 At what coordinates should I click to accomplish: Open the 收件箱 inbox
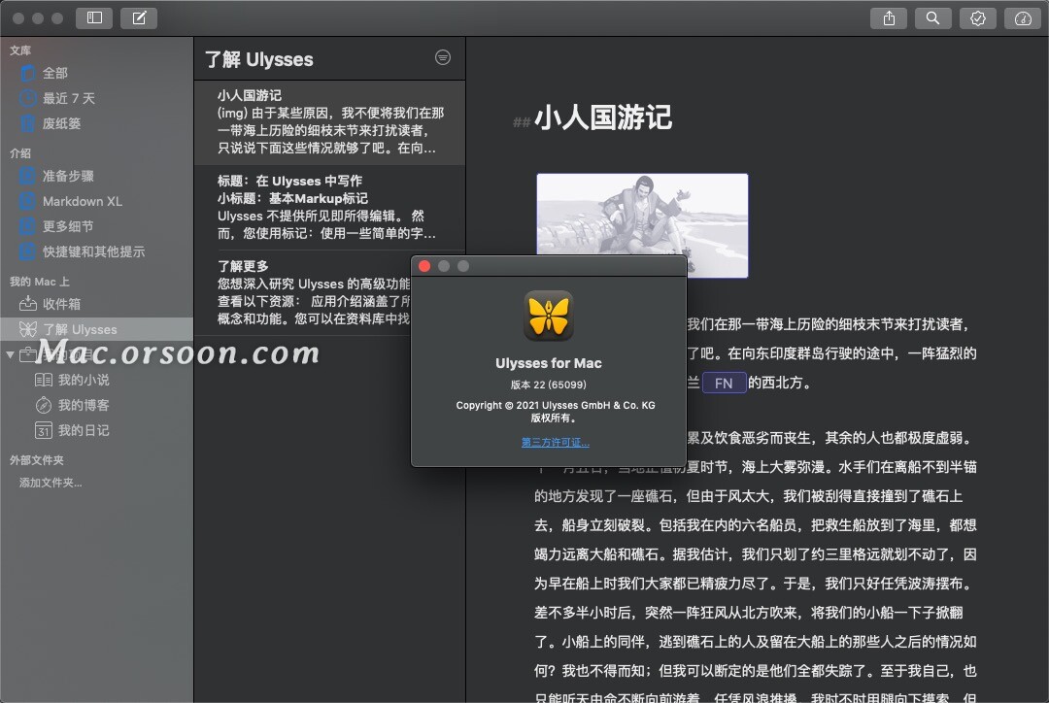click(x=96, y=304)
